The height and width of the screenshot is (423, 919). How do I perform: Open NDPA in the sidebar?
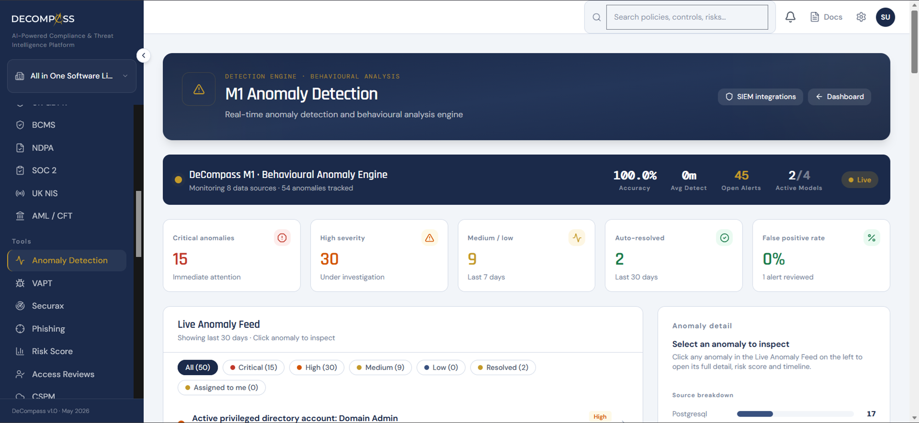coord(67,148)
